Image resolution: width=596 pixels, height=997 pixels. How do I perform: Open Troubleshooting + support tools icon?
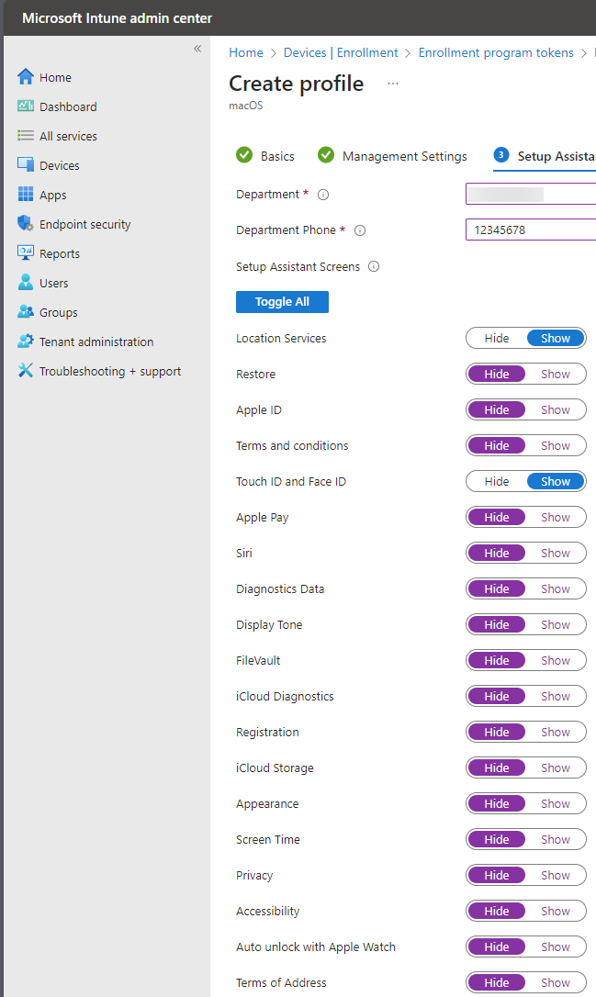pyautogui.click(x=26, y=370)
